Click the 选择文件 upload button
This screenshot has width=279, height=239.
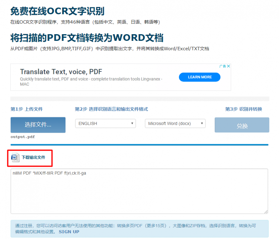pyautogui.click(x=38, y=125)
